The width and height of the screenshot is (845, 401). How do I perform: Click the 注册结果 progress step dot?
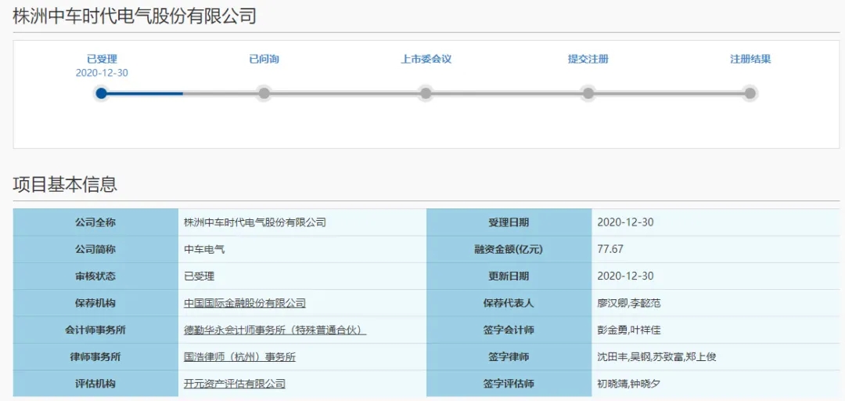tap(750, 93)
